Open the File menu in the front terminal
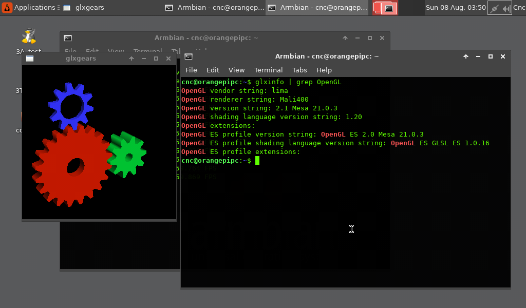Screen dimensions: 526x308 tap(191, 70)
